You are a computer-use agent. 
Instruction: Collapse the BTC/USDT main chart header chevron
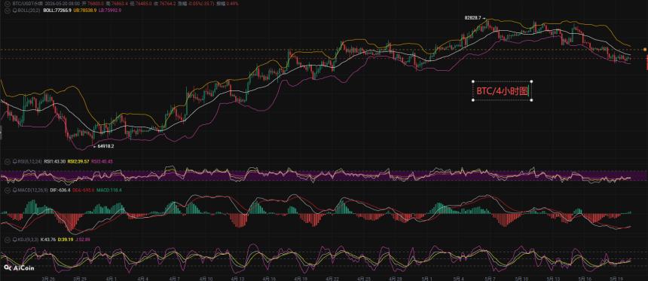pos(7,3)
